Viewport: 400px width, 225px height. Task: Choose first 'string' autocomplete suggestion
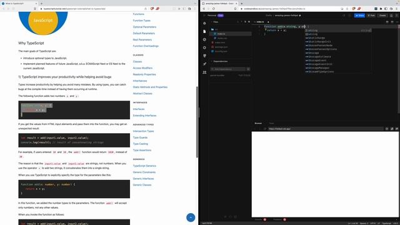tap(338, 31)
